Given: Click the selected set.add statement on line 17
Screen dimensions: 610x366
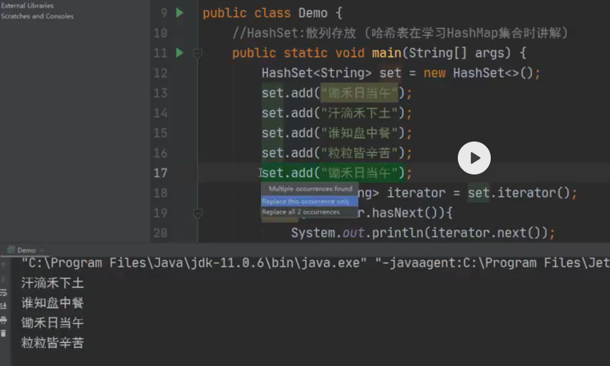Looking at the screenshot, I should [333, 172].
